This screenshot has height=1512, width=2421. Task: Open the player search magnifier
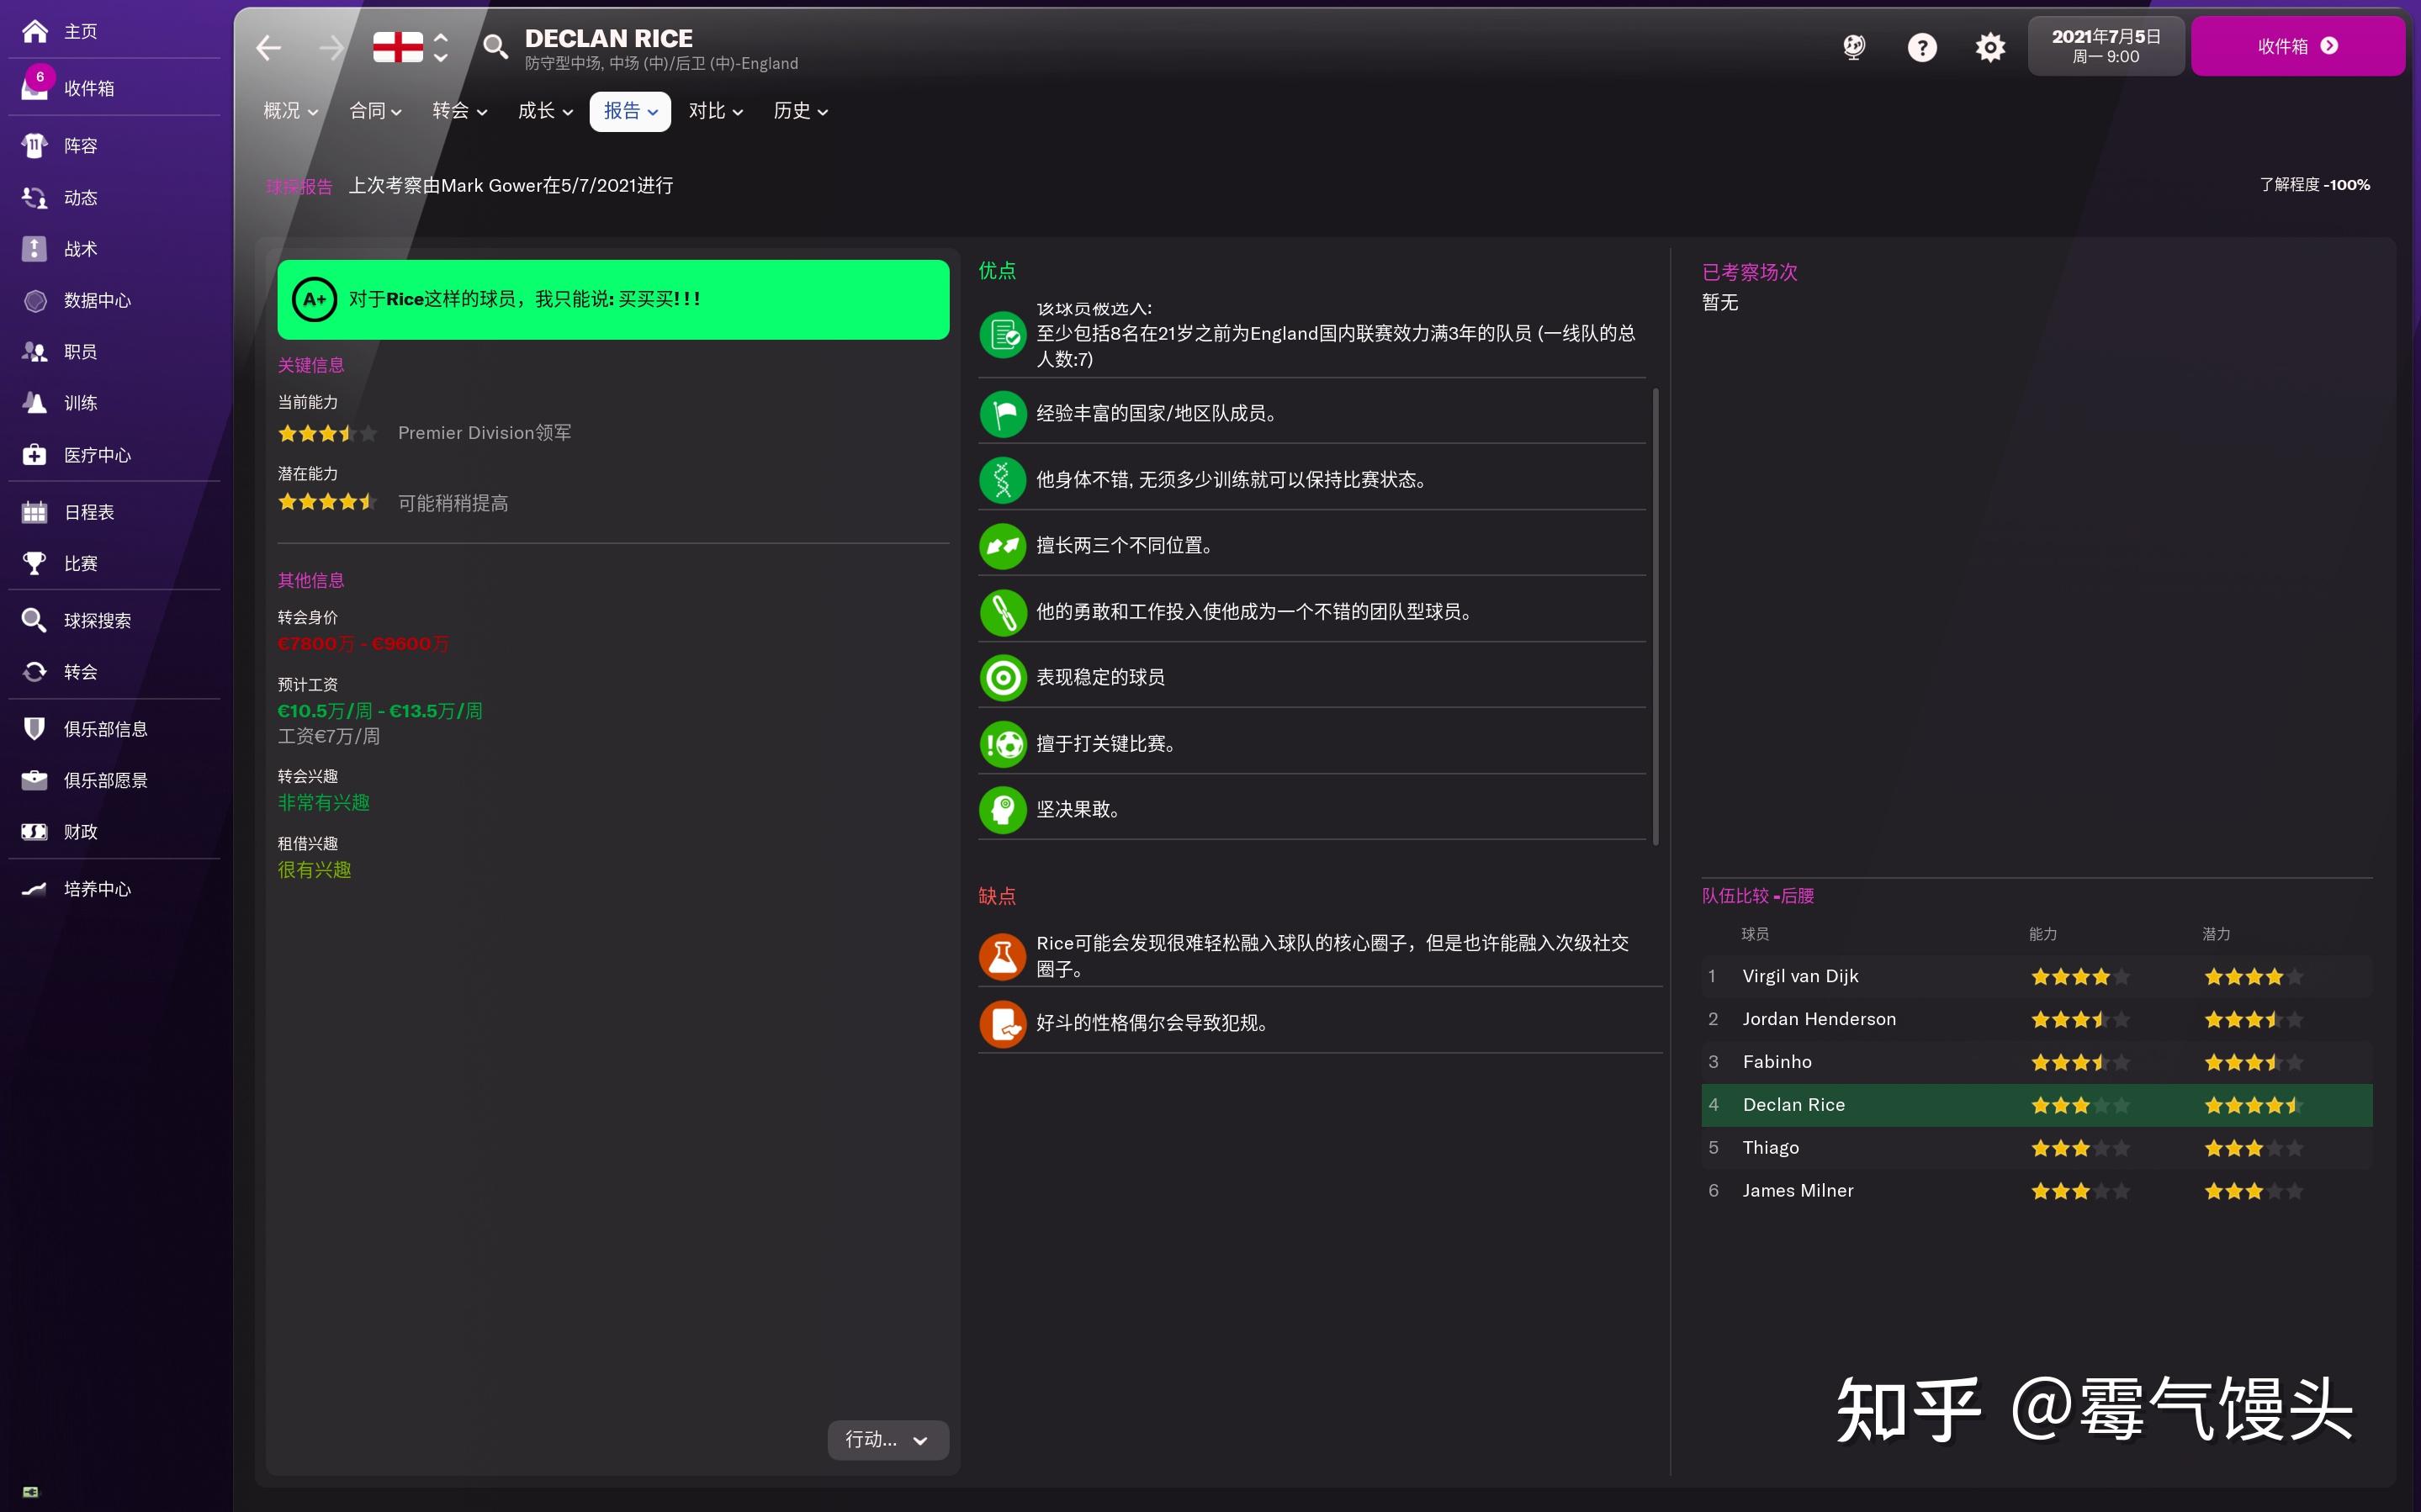[494, 47]
